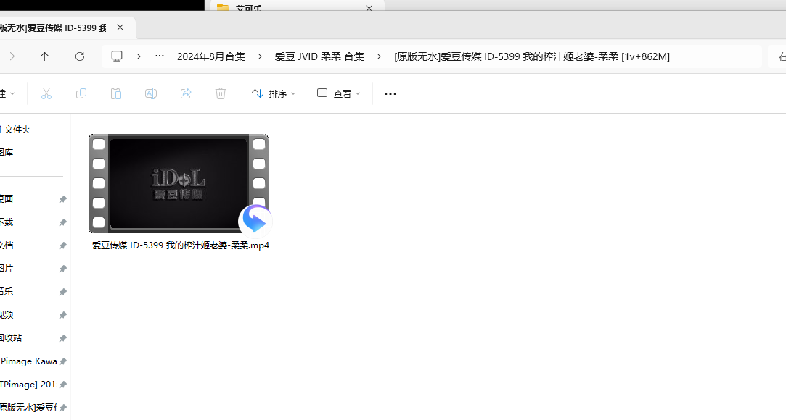Refresh the current folder
Image resolution: width=786 pixels, height=420 pixels.
coord(80,56)
